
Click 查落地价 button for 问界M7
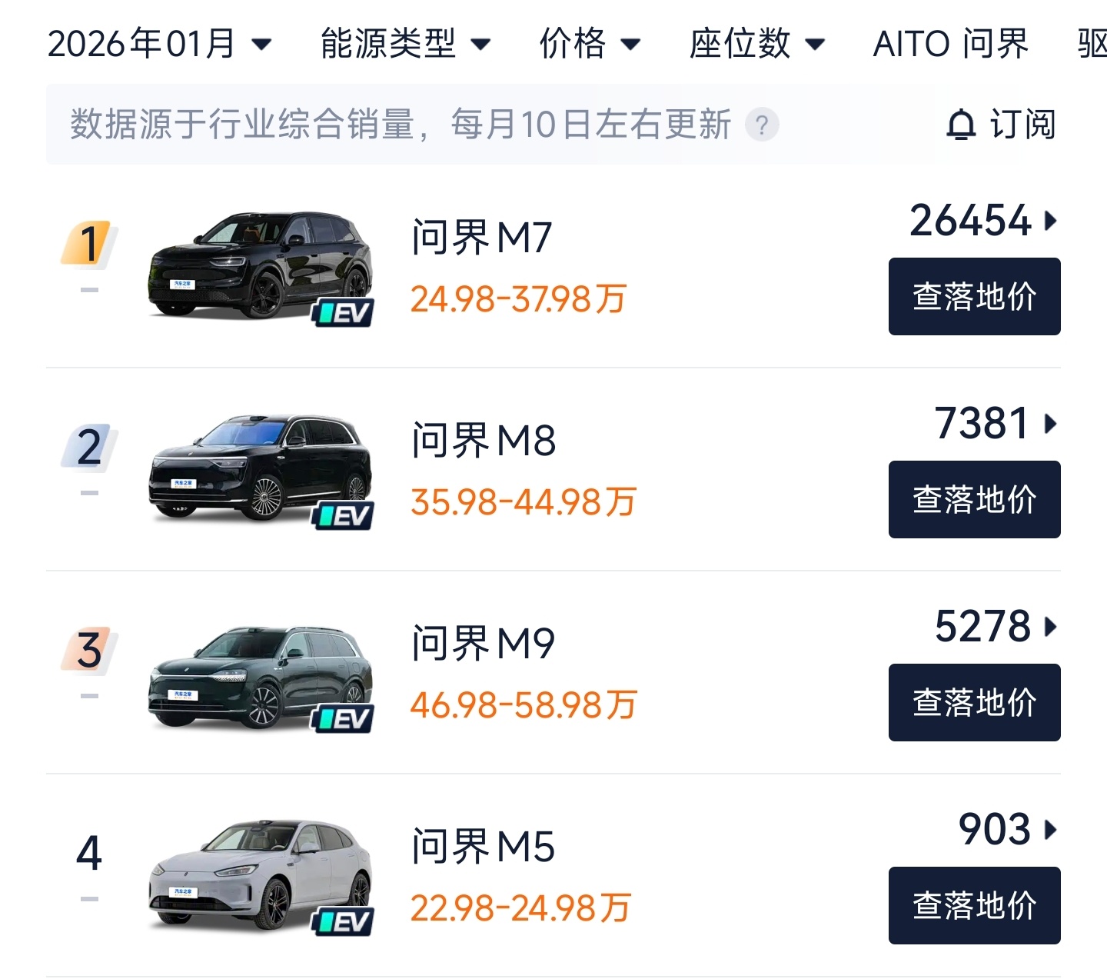coord(974,297)
